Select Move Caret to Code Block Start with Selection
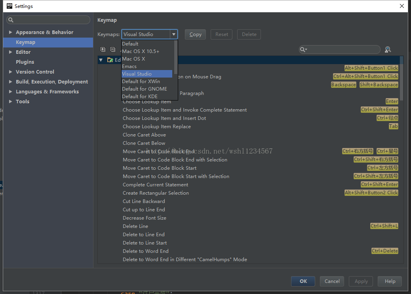411x294 pixels. pyautogui.click(x=176, y=176)
